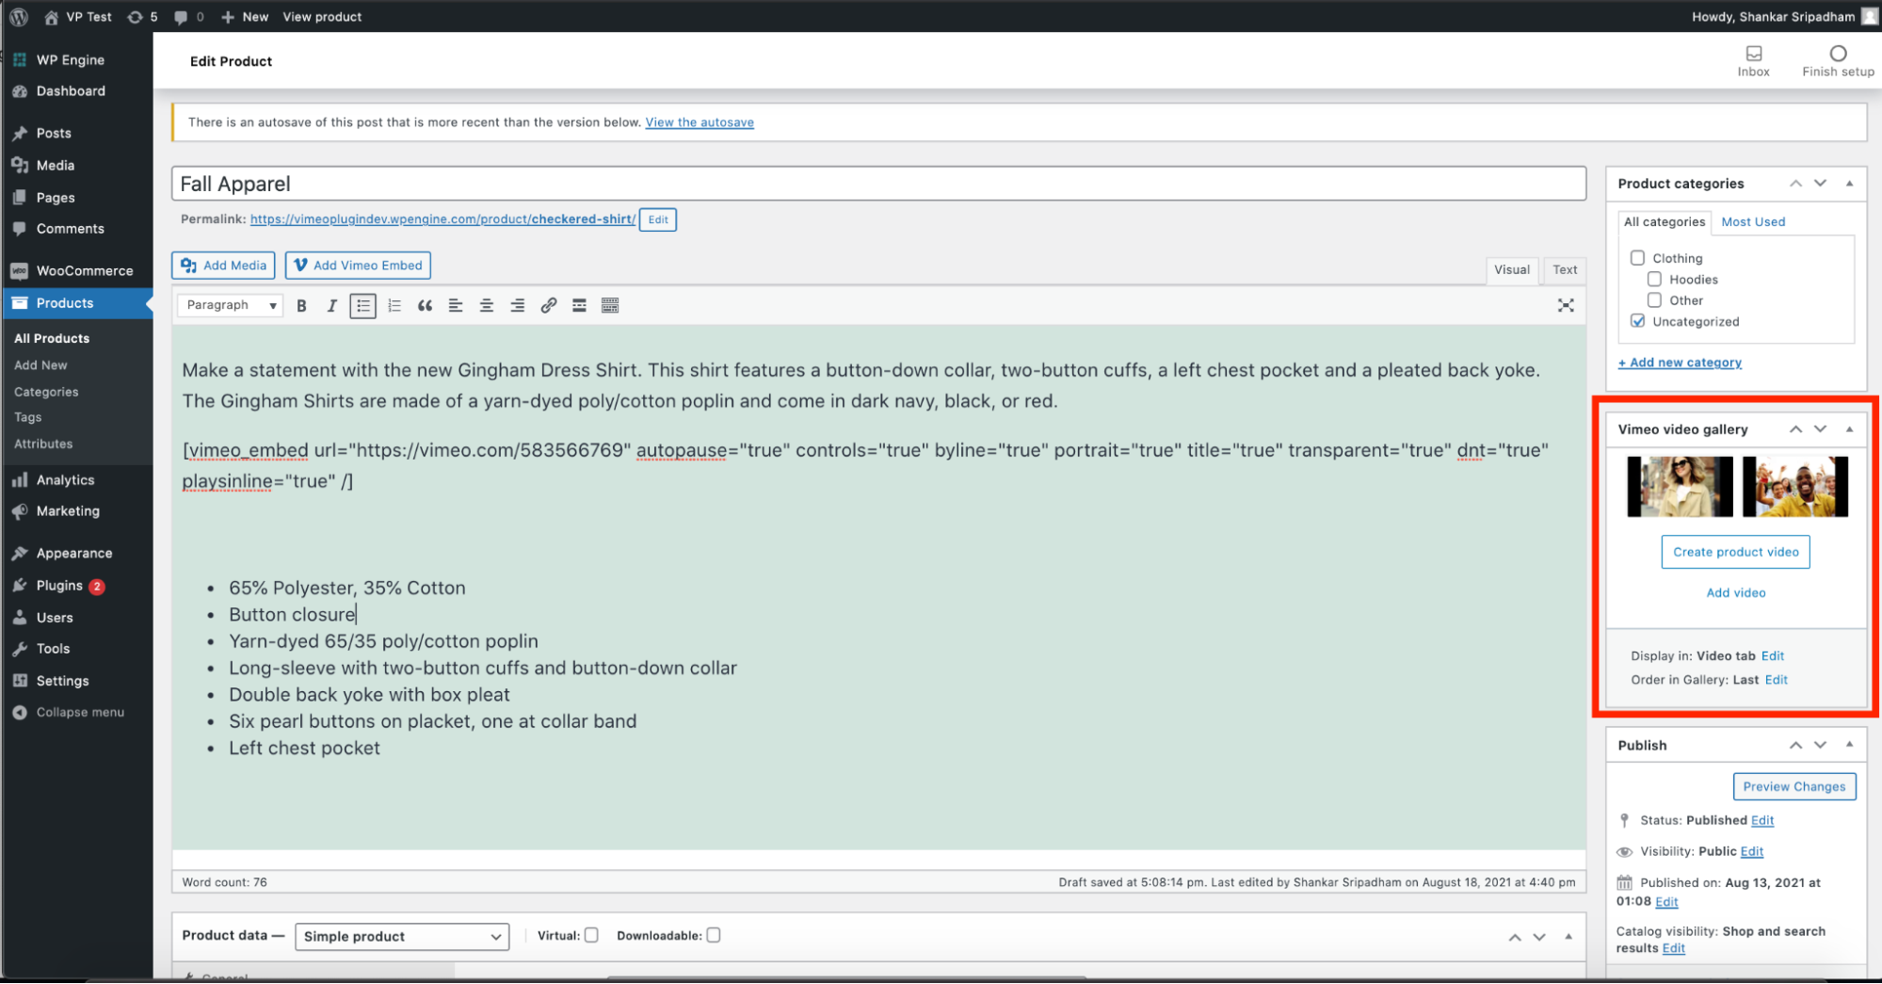Click the Add Vimeo Embed button
1882x984 pixels.
pyautogui.click(x=358, y=266)
